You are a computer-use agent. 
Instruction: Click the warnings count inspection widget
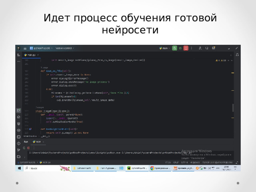point(221,60)
